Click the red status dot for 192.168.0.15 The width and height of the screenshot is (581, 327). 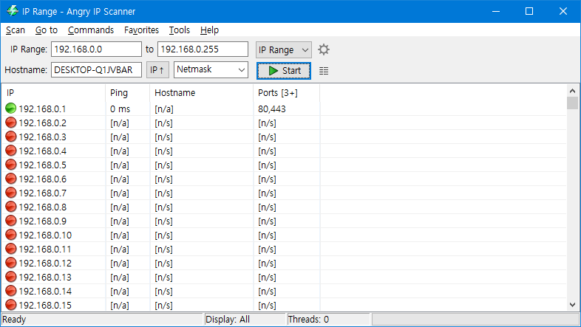coord(11,305)
